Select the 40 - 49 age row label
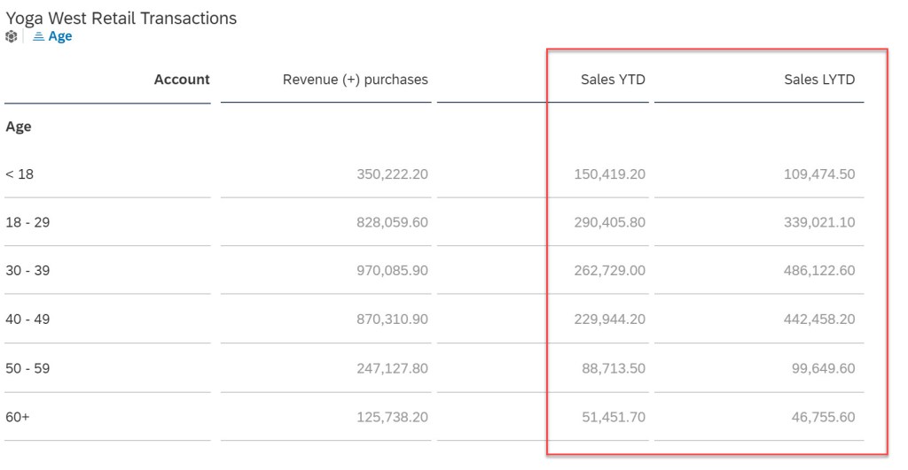Viewport: 908px width, 470px height. tap(27, 319)
